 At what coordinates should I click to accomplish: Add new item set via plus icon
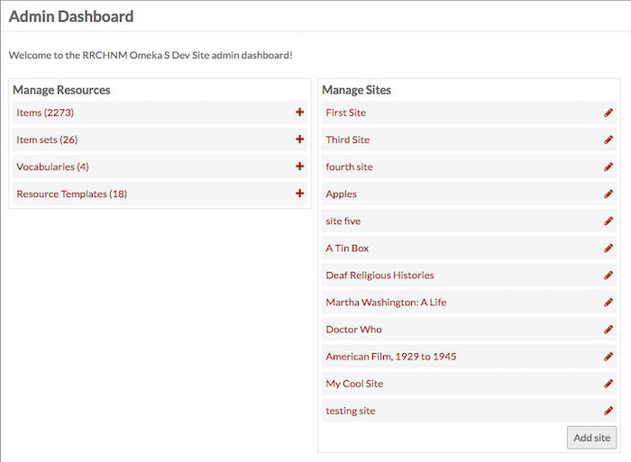click(299, 139)
